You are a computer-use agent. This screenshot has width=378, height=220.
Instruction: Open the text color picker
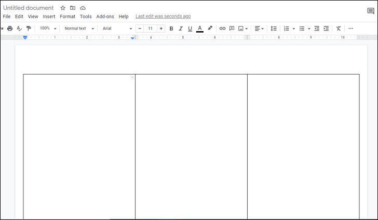(x=200, y=29)
